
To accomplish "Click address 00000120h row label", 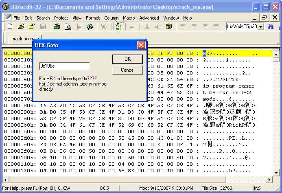I will (20, 171).
